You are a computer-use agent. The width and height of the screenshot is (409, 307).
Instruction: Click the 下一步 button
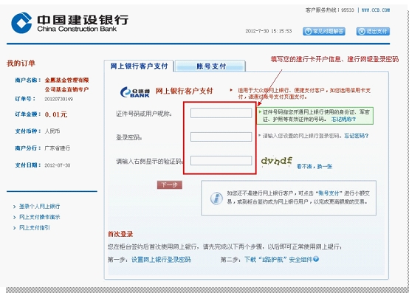[x=170, y=185]
